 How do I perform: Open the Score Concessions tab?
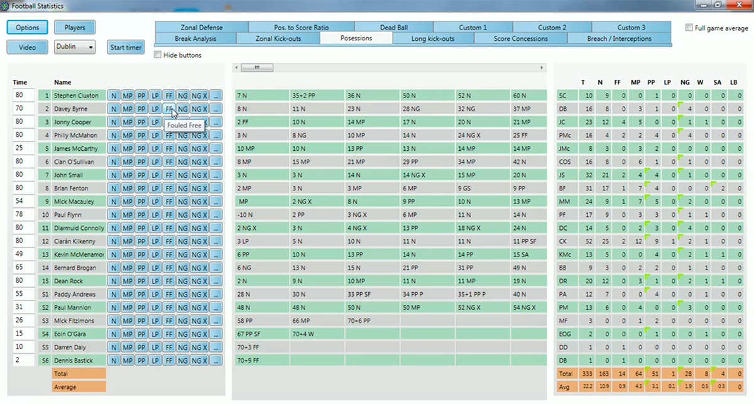point(520,38)
